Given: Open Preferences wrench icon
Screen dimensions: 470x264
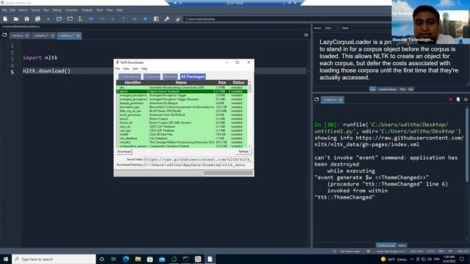Looking at the screenshot, I should 167,19.
